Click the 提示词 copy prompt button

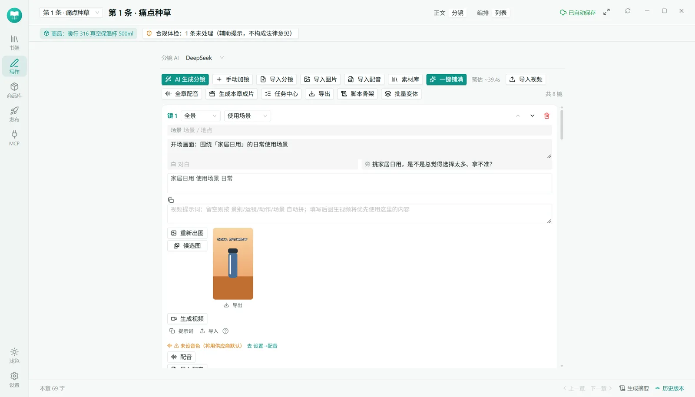click(x=182, y=331)
